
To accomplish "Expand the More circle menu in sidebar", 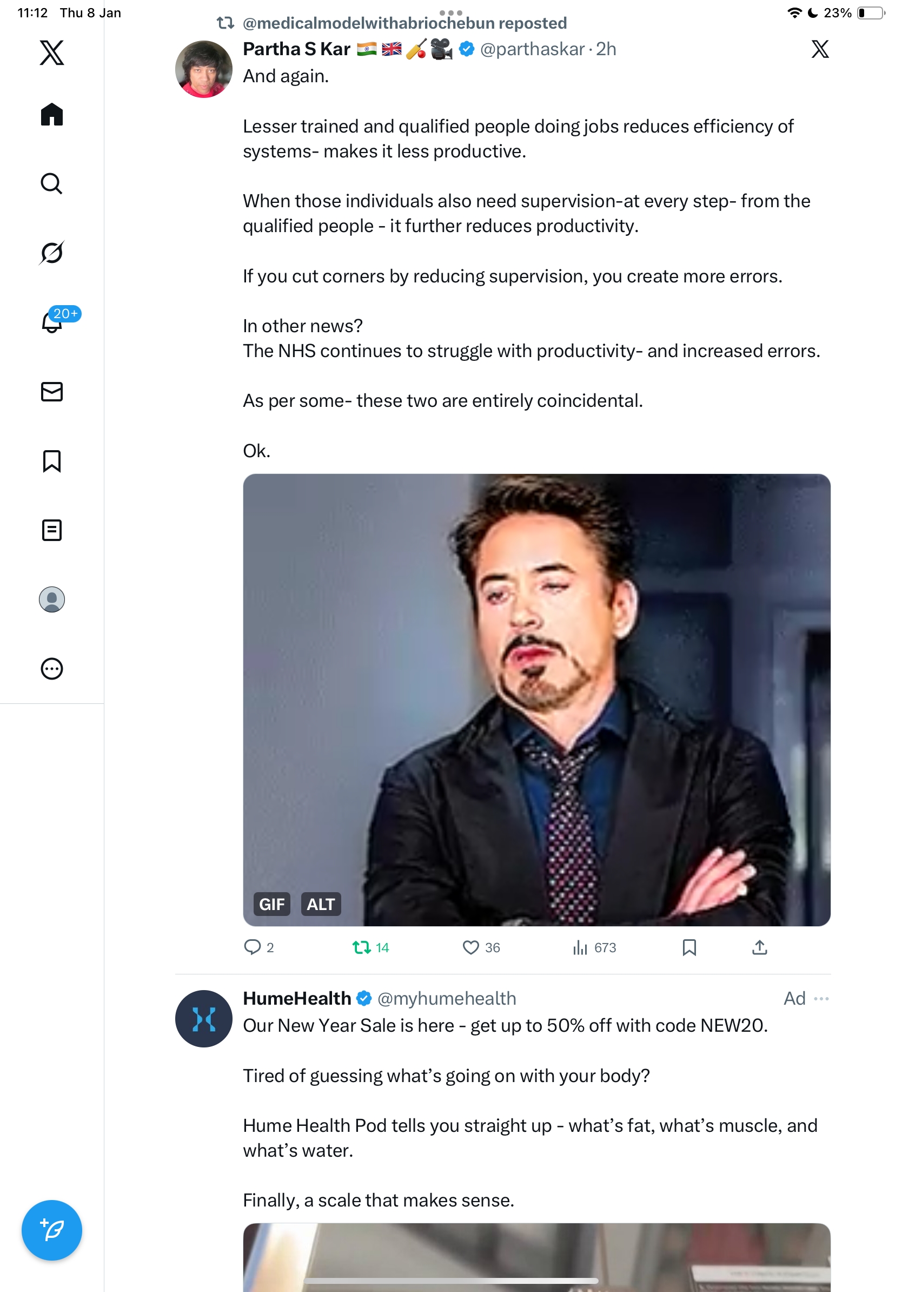I will [x=52, y=669].
